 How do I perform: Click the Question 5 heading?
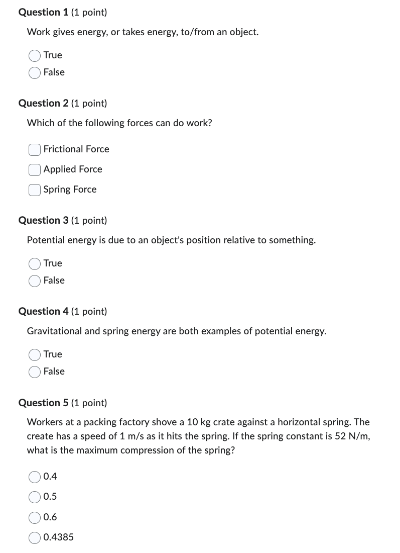[62, 402]
